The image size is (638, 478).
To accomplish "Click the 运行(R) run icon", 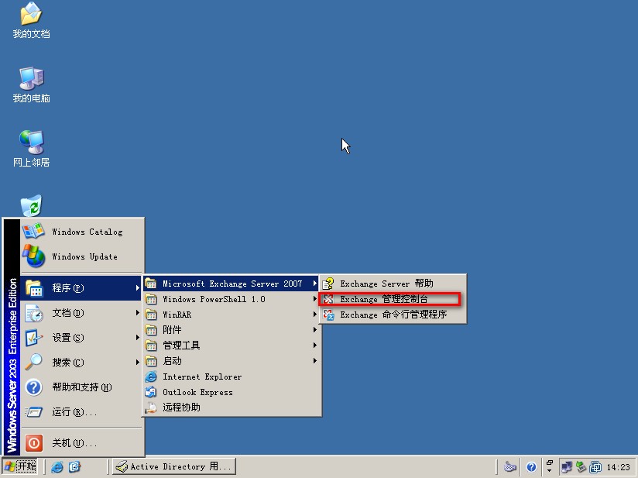I will point(34,412).
